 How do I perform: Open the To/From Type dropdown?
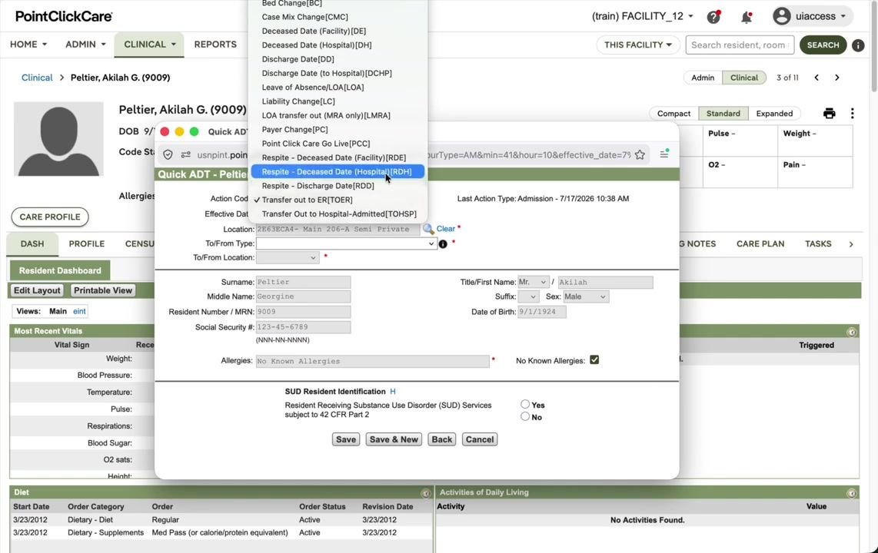[x=346, y=243]
